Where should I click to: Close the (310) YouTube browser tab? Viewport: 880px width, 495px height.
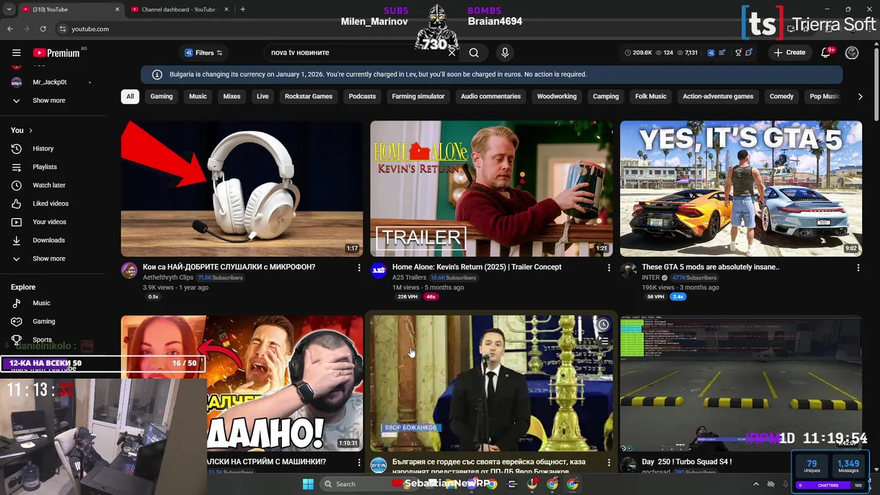point(117,10)
